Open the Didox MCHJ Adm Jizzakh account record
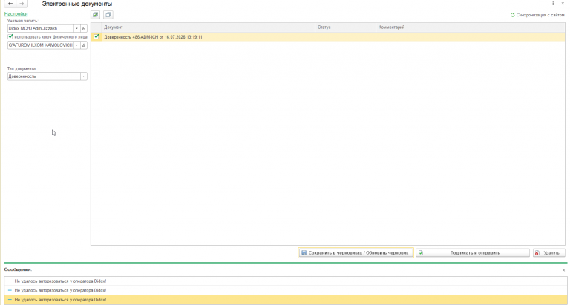The image size is (570, 305). pyautogui.click(x=84, y=28)
